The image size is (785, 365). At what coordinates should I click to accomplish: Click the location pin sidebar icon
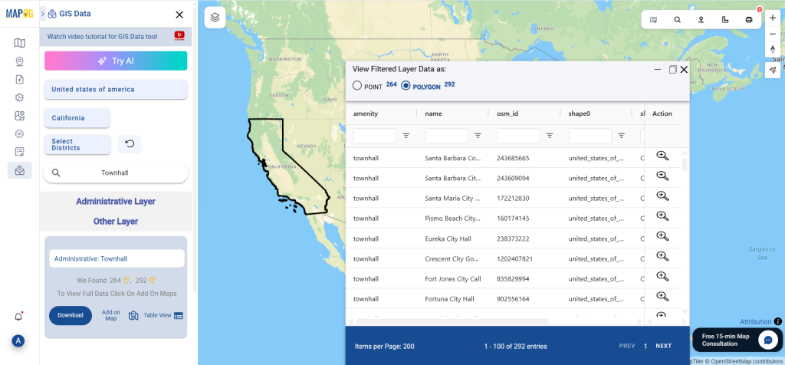coord(19,61)
